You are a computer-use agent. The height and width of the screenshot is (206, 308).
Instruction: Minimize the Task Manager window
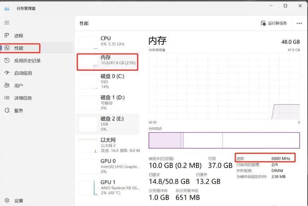pos(271,6)
